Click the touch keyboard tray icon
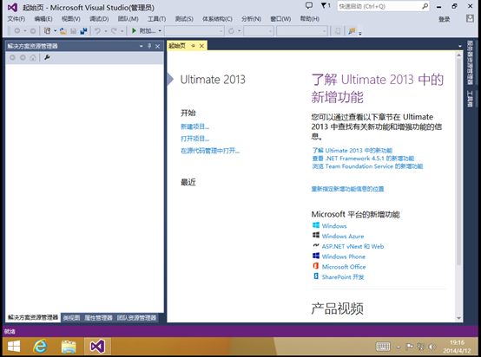Image resolution: width=481 pixels, height=357 pixels. [383, 347]
